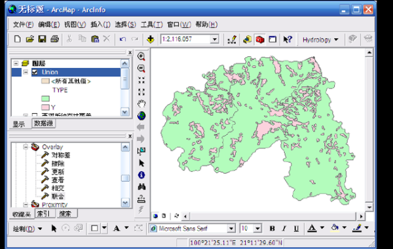Viewport: 393px width, 249px height.
Task: Click the font size 10 field
Action: (x=247, y=228)
